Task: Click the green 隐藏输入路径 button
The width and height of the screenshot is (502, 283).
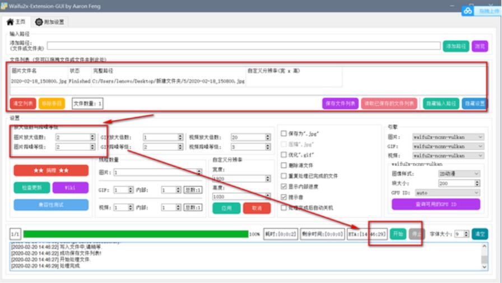Action: click(x=441, y=104)
